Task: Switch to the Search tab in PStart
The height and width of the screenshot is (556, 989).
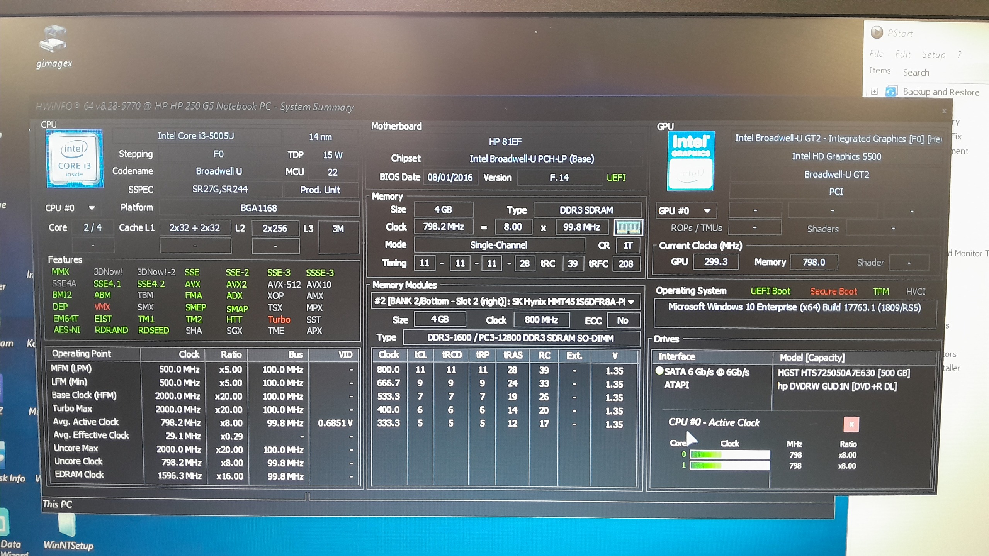Action: pos(916,73)
